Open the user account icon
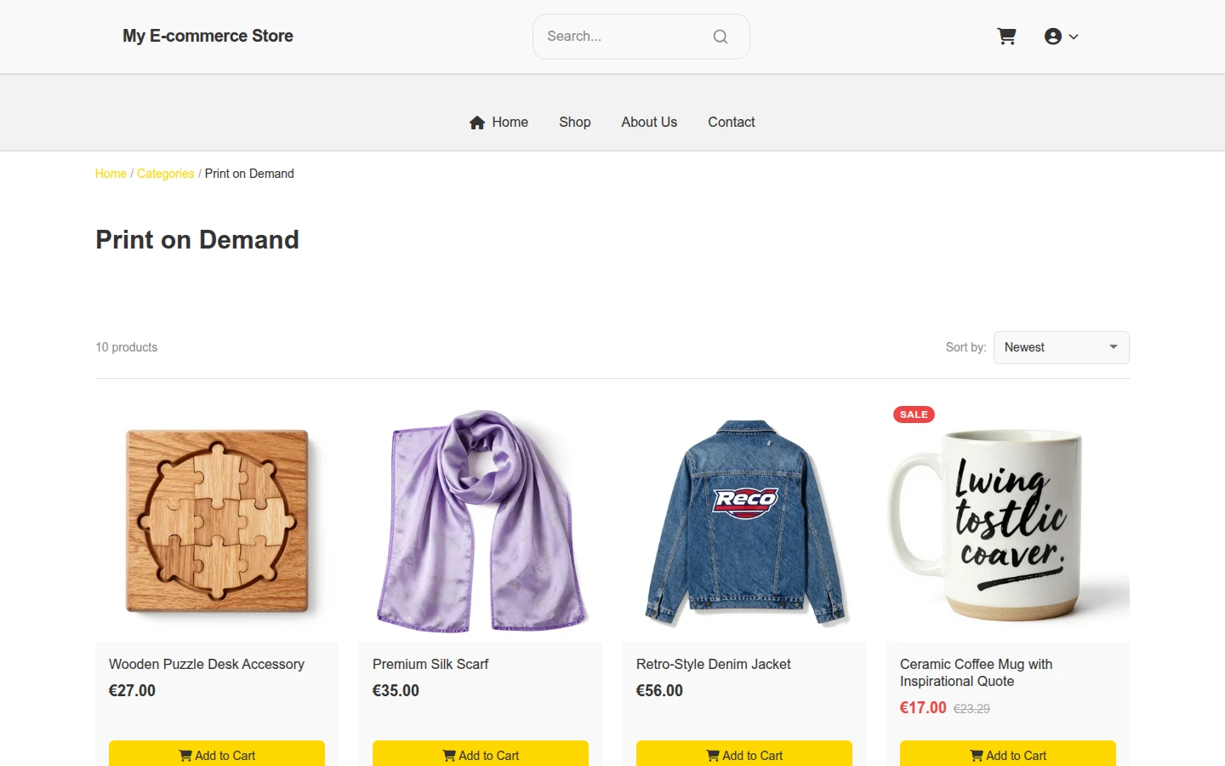Screen dimensions: 1225x766 coord(1053,37)
